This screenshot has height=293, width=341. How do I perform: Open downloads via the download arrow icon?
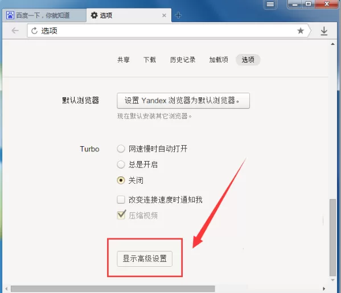pyautogui.click(x=324, y=31)
